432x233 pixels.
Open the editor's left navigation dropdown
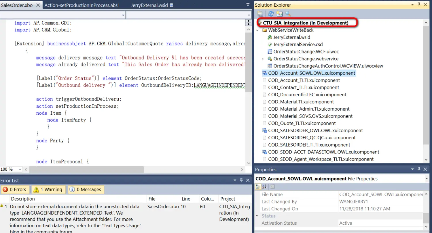(x=123, y=15)
